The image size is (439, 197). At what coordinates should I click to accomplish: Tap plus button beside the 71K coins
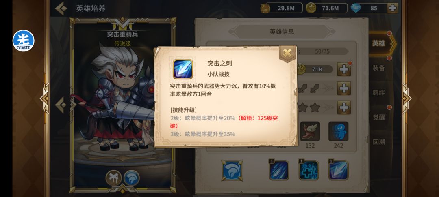click(x=344, y=69)
